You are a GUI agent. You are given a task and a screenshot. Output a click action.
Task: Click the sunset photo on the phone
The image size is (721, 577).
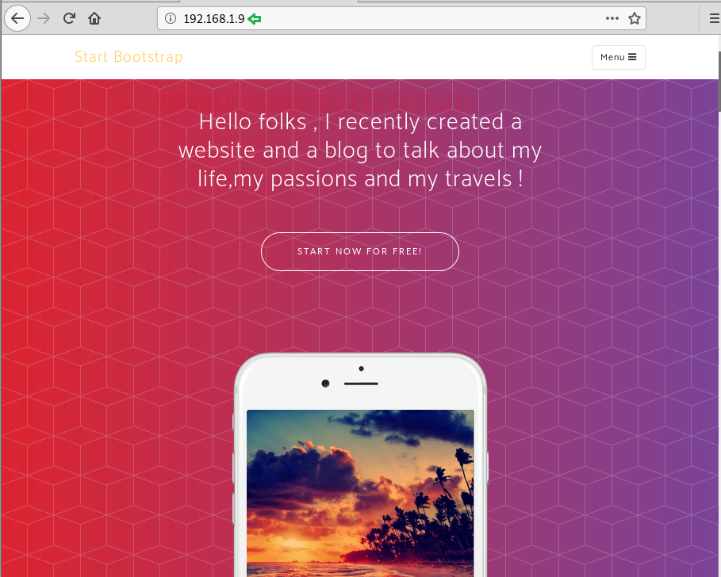tap(360, 494)
